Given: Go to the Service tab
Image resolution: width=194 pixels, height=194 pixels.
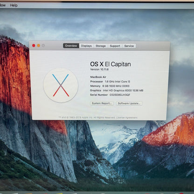Looking at the screenshot, I should tap(129, 46).
